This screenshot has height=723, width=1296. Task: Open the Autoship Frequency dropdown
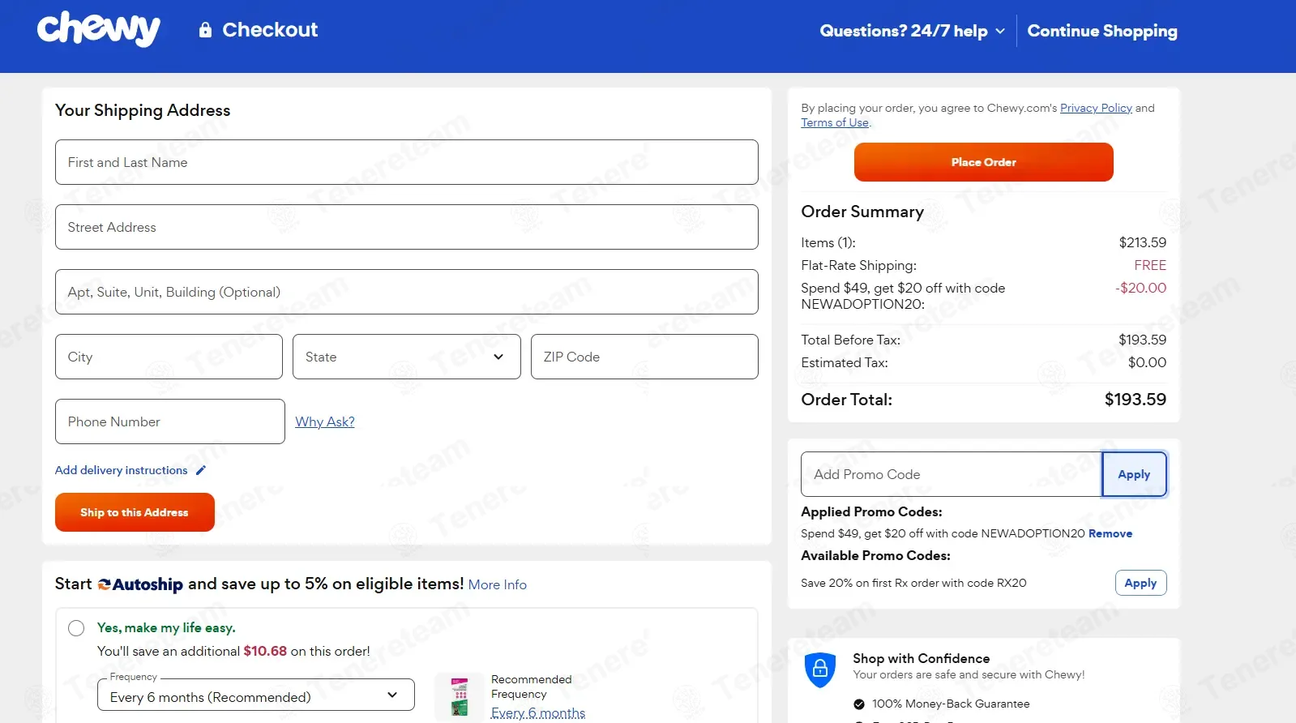coord(256,695)
